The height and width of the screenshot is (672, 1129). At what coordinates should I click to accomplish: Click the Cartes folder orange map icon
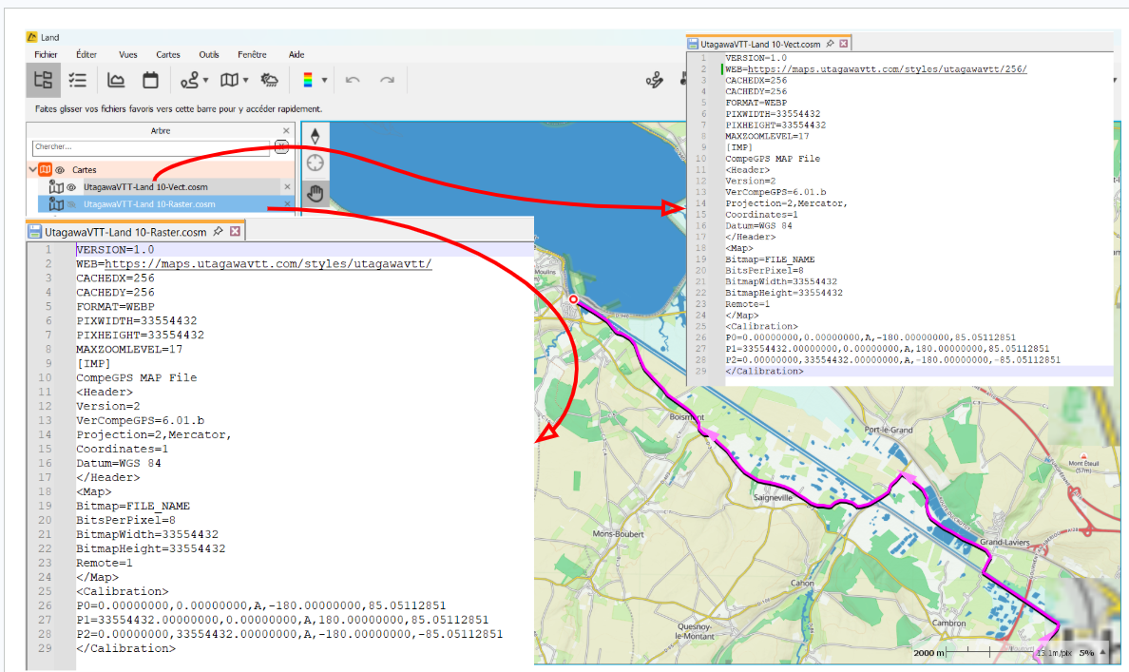pyautogui.click(x=46, y=169)
